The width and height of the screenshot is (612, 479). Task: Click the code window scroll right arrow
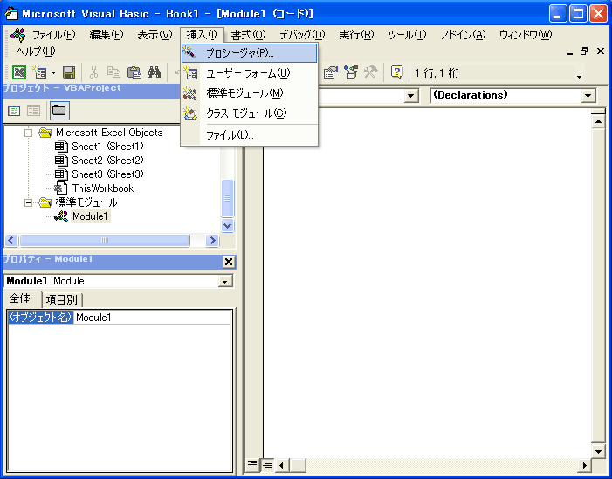pos(584,465)
